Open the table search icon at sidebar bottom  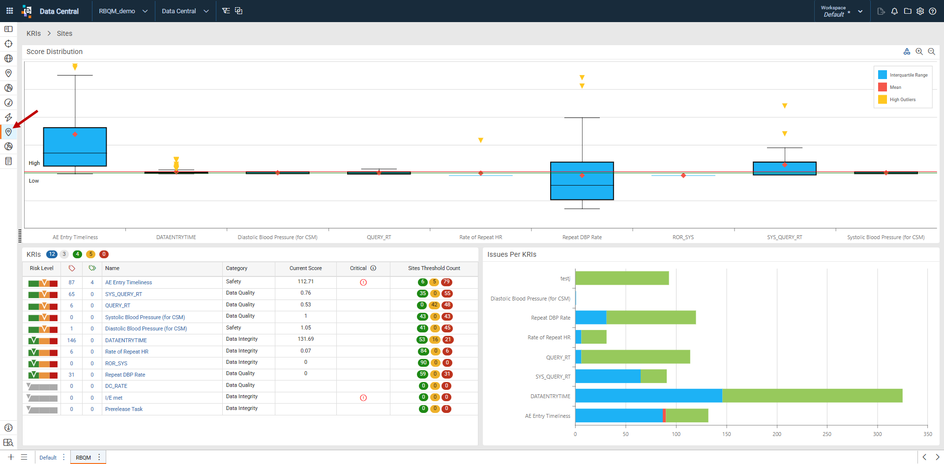(x=8, y=442)
